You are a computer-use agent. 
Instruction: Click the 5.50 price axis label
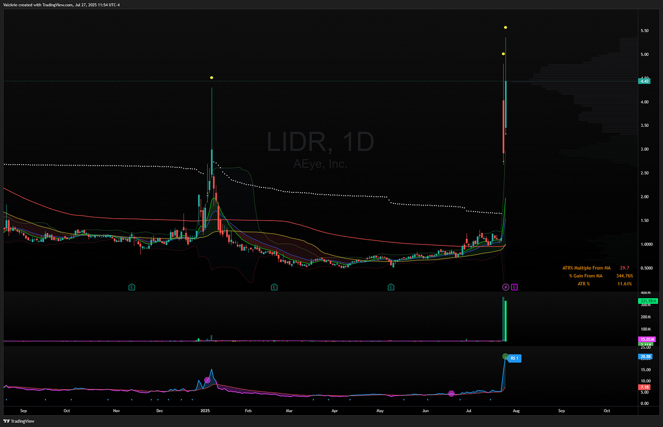click(x=644, y=30)
